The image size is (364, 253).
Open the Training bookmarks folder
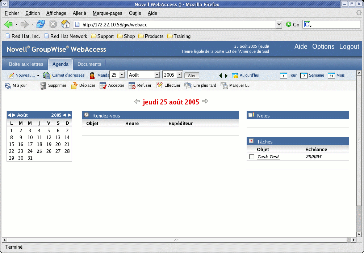179,36
